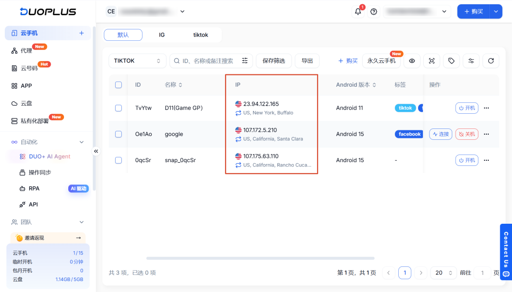Viewport: 512px width, 292px height.
Task: Click swap IP icon for 107.175.63.110
Action: coord(238,165)
